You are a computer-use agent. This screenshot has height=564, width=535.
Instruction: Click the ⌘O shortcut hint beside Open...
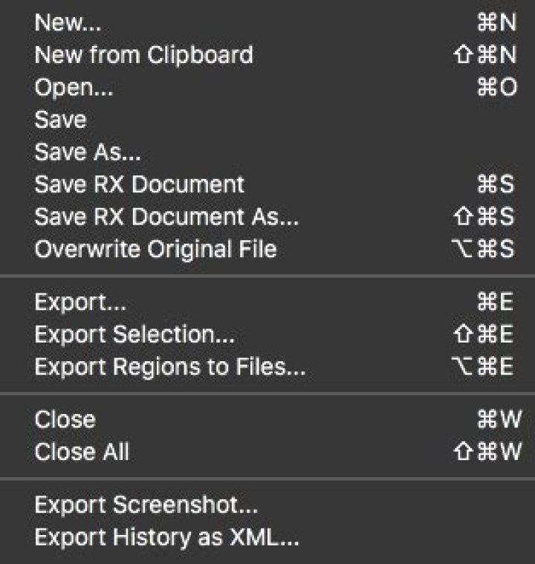pyautogui.click(x=496, y=88)
